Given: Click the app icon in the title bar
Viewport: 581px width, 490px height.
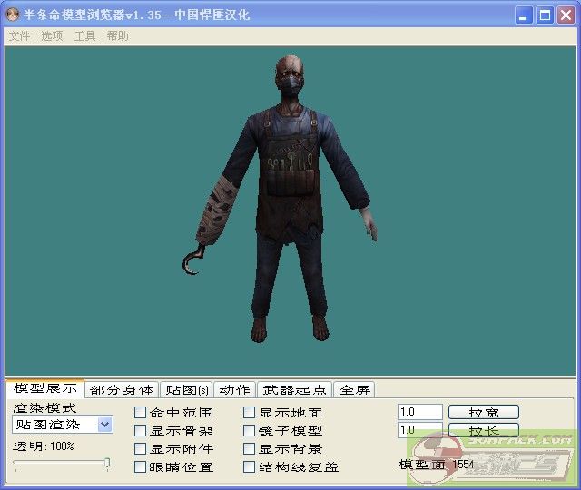Looking at the screenshot, I should click(x=13, y=15).
